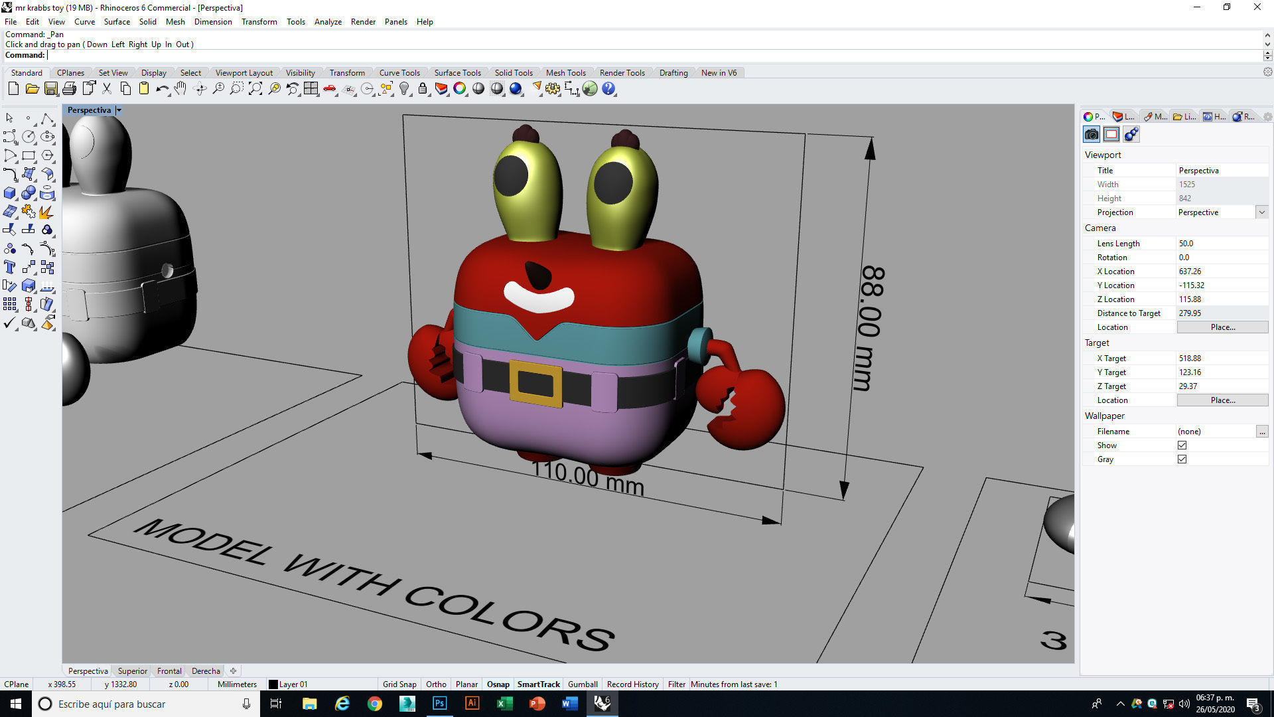Toggle Record History in status bar

[632, 684]
